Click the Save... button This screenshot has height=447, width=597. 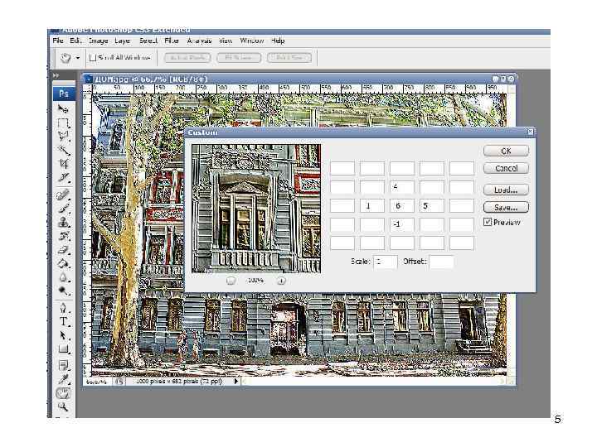click(x=506, y=208)
